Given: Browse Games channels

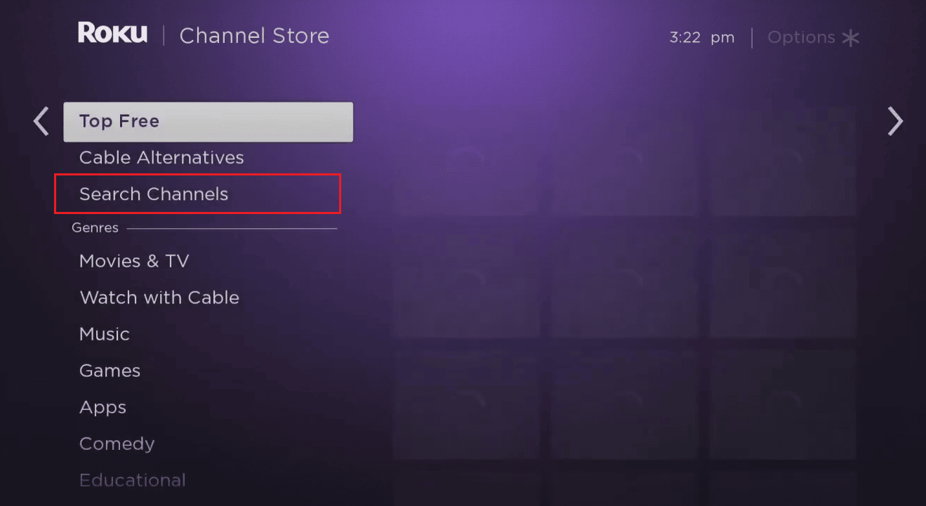Looking at the screenshot, I should click(x=110, y=370).
